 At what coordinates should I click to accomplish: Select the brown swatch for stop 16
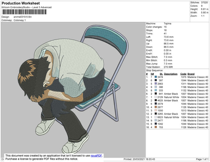pos(156,127)
